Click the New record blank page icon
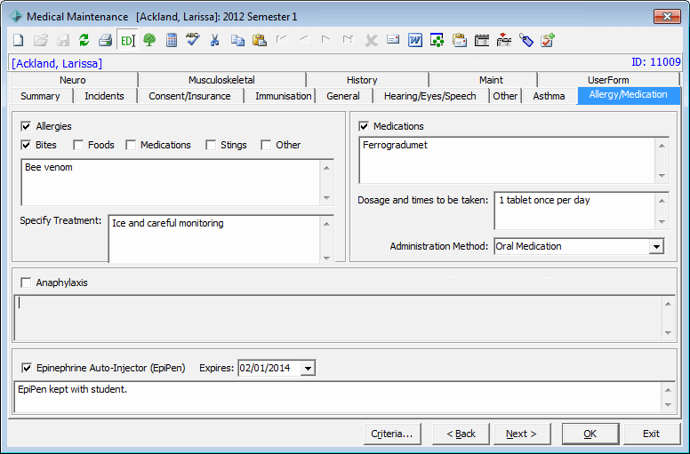 tap(18, 41)
